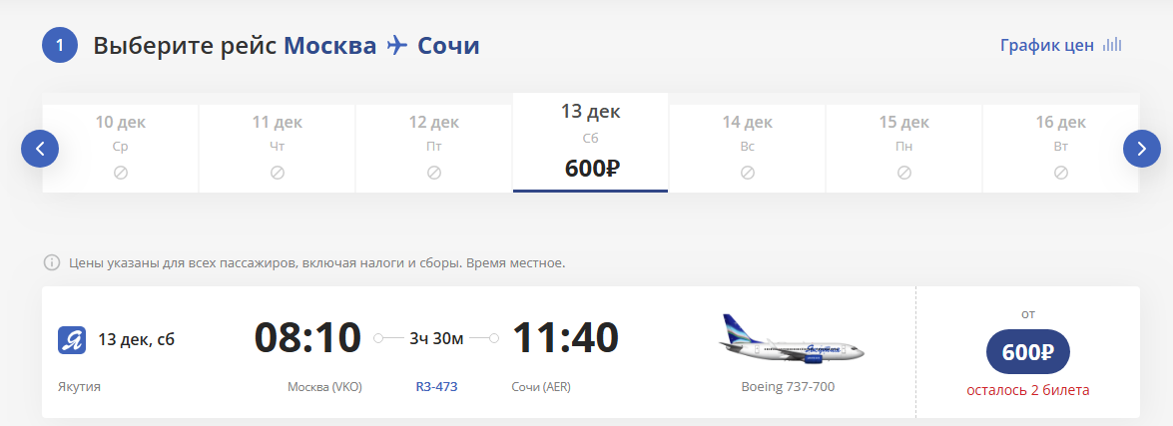1173x426 pixels.
Task: Select the 13 дек date tab
Action: 590,142
